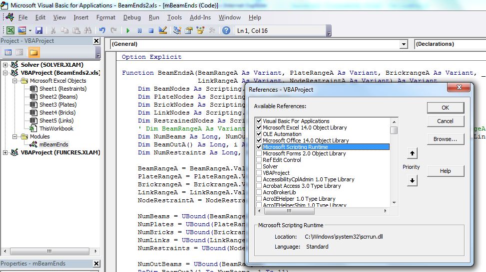Screen dimensions: 486x272
Task: Click the priority up arrow button
Action: pyautogui.click(x=412, y=153)
